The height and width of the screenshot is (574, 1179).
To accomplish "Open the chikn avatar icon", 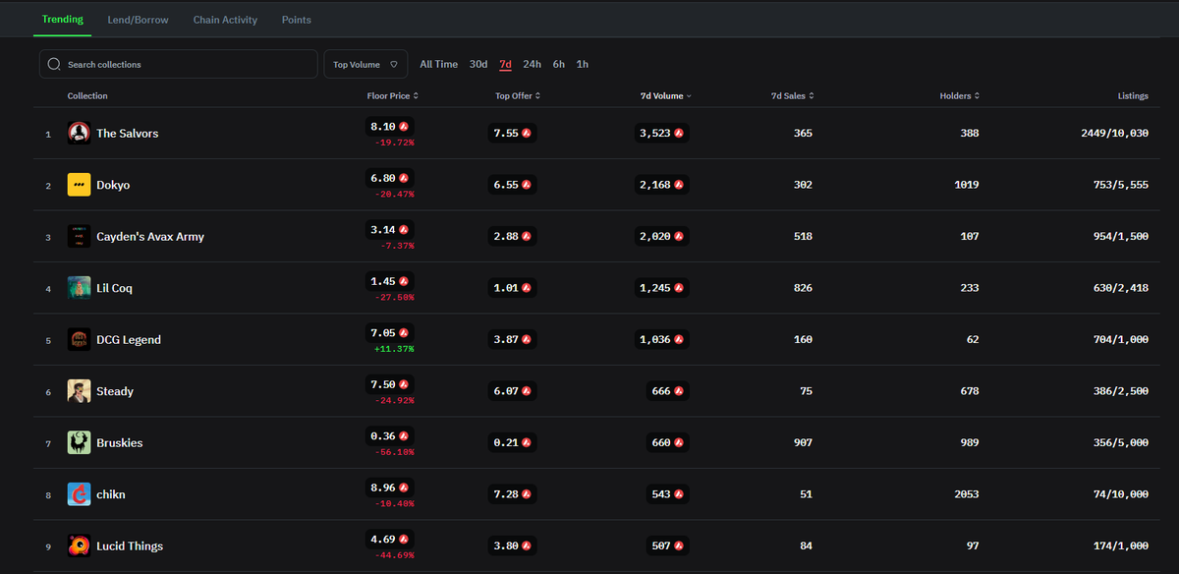I will 79,494.
